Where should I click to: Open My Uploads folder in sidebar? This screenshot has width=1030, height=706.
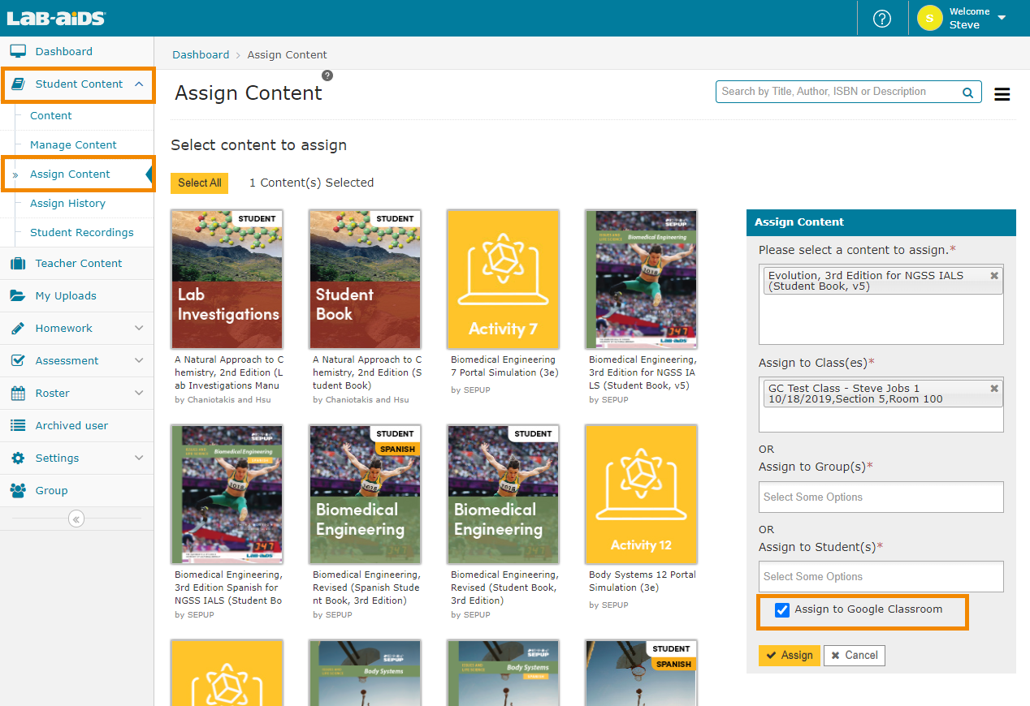tap(65, 295)
